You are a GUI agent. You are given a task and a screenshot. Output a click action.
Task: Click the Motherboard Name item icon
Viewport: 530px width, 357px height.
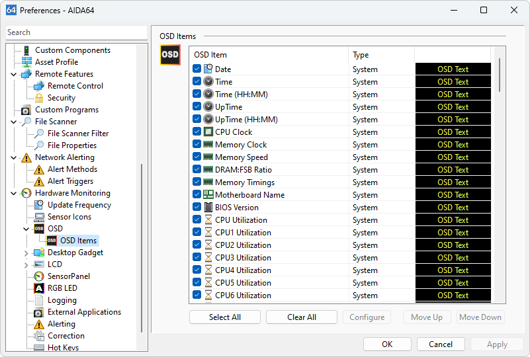(208, 195)
